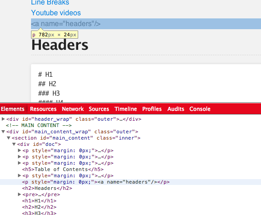This screenshot has height=215, width=261.
Task: Open the Network tab
Action: click(73, 109)
